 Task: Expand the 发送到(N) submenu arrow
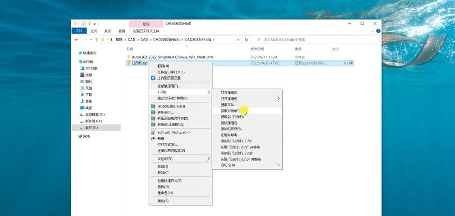point(208,159)
